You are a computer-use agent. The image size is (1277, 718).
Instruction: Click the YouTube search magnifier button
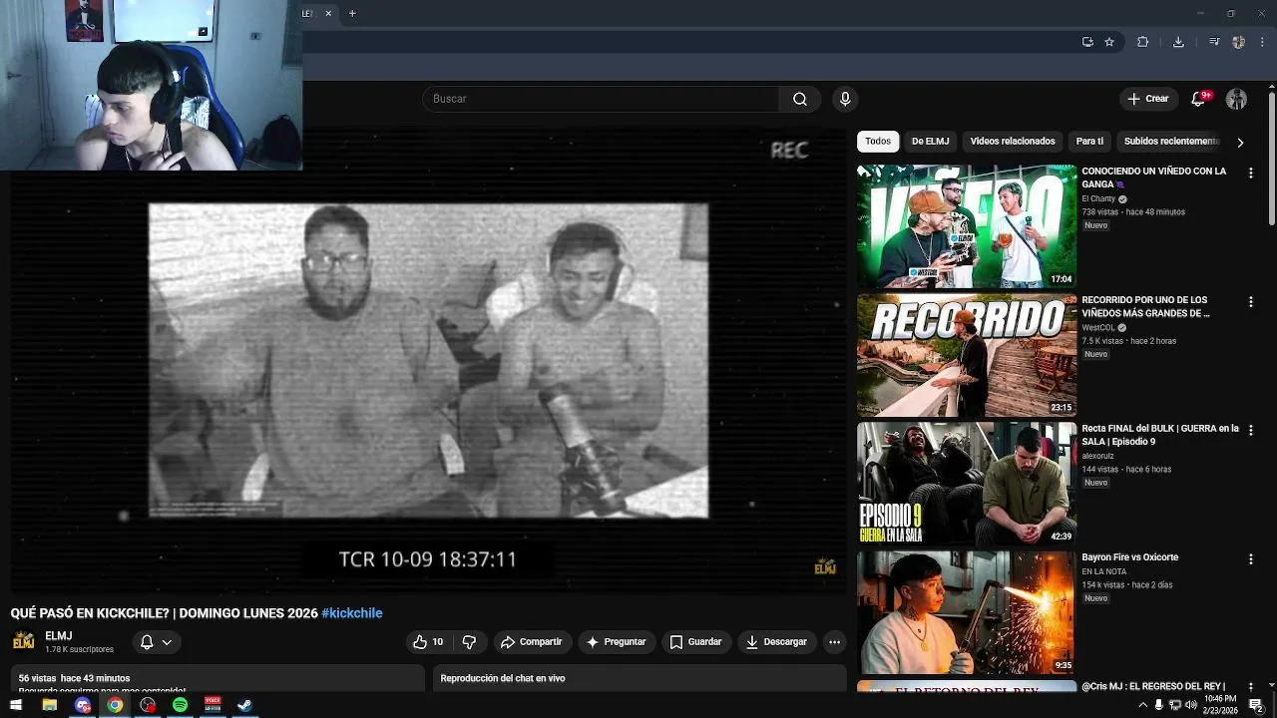click(x=800, y=99)
